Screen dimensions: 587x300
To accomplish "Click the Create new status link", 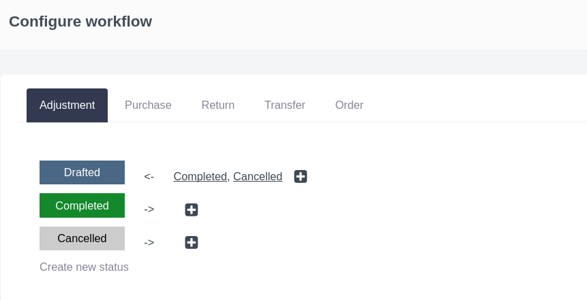I will [84, 267].
